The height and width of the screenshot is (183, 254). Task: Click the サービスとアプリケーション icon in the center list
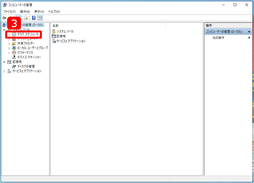pyautogui.click(x=54, y=41)
